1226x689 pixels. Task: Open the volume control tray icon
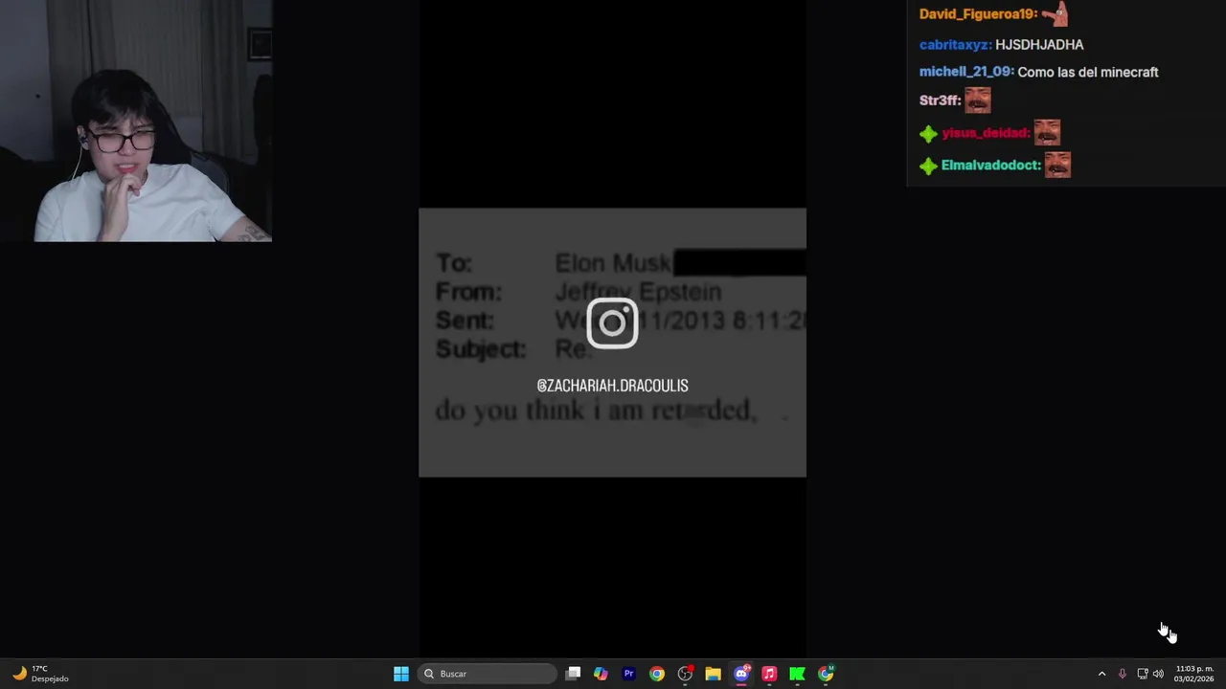click(1158, 674)
